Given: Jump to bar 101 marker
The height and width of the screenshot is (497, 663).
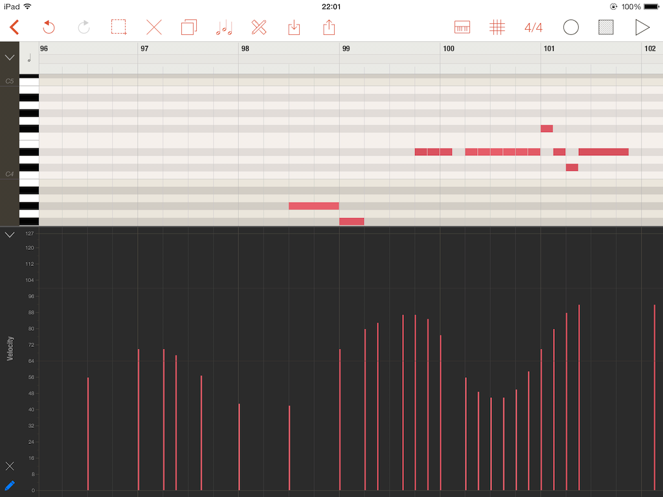Looking at the screenshot, I should pos(549,49).
